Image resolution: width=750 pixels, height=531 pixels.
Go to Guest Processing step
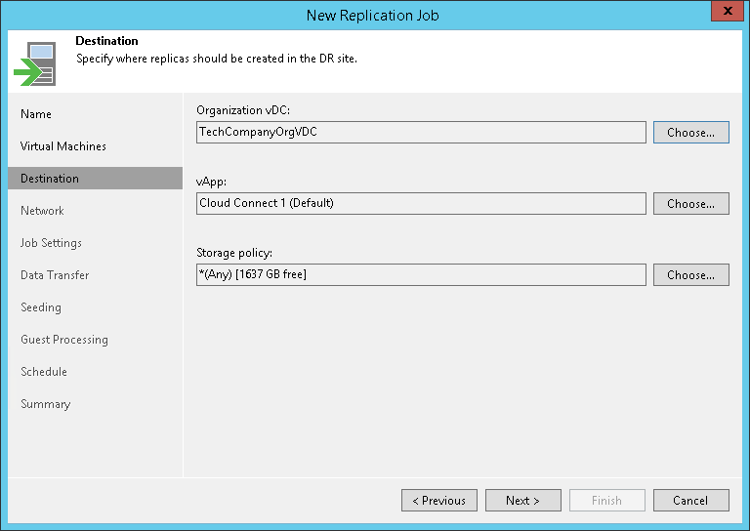tap(64, 340)
